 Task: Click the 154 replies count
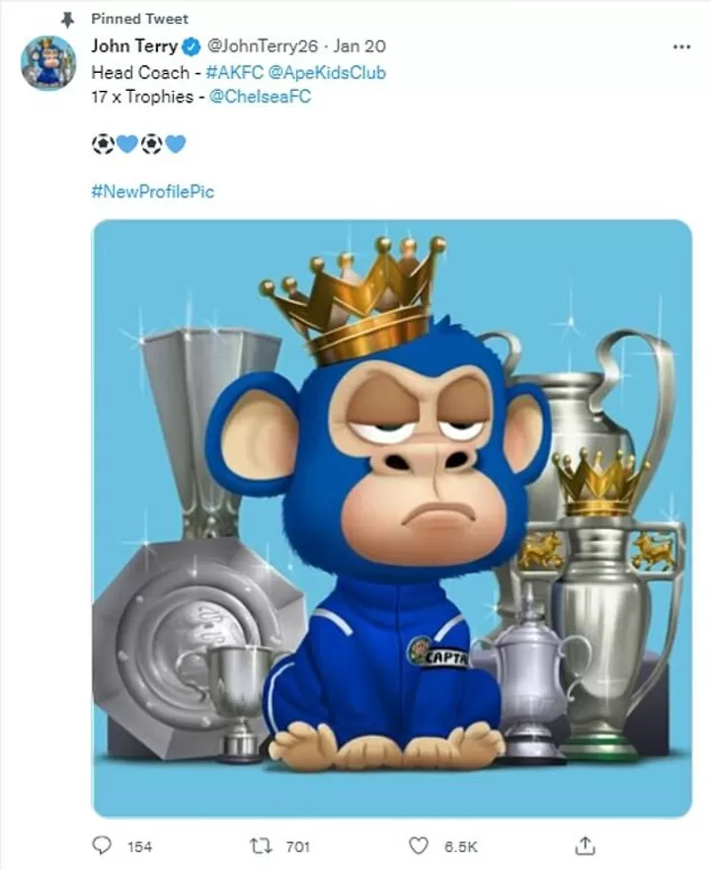click(x=139, y=846)
